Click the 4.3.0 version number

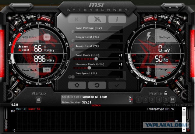click(x=14, y=105)
